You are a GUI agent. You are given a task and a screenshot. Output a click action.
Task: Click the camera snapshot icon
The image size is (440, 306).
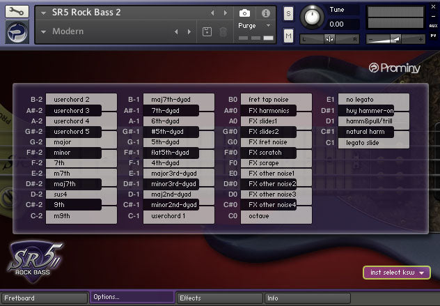click(x=244, y=13)
